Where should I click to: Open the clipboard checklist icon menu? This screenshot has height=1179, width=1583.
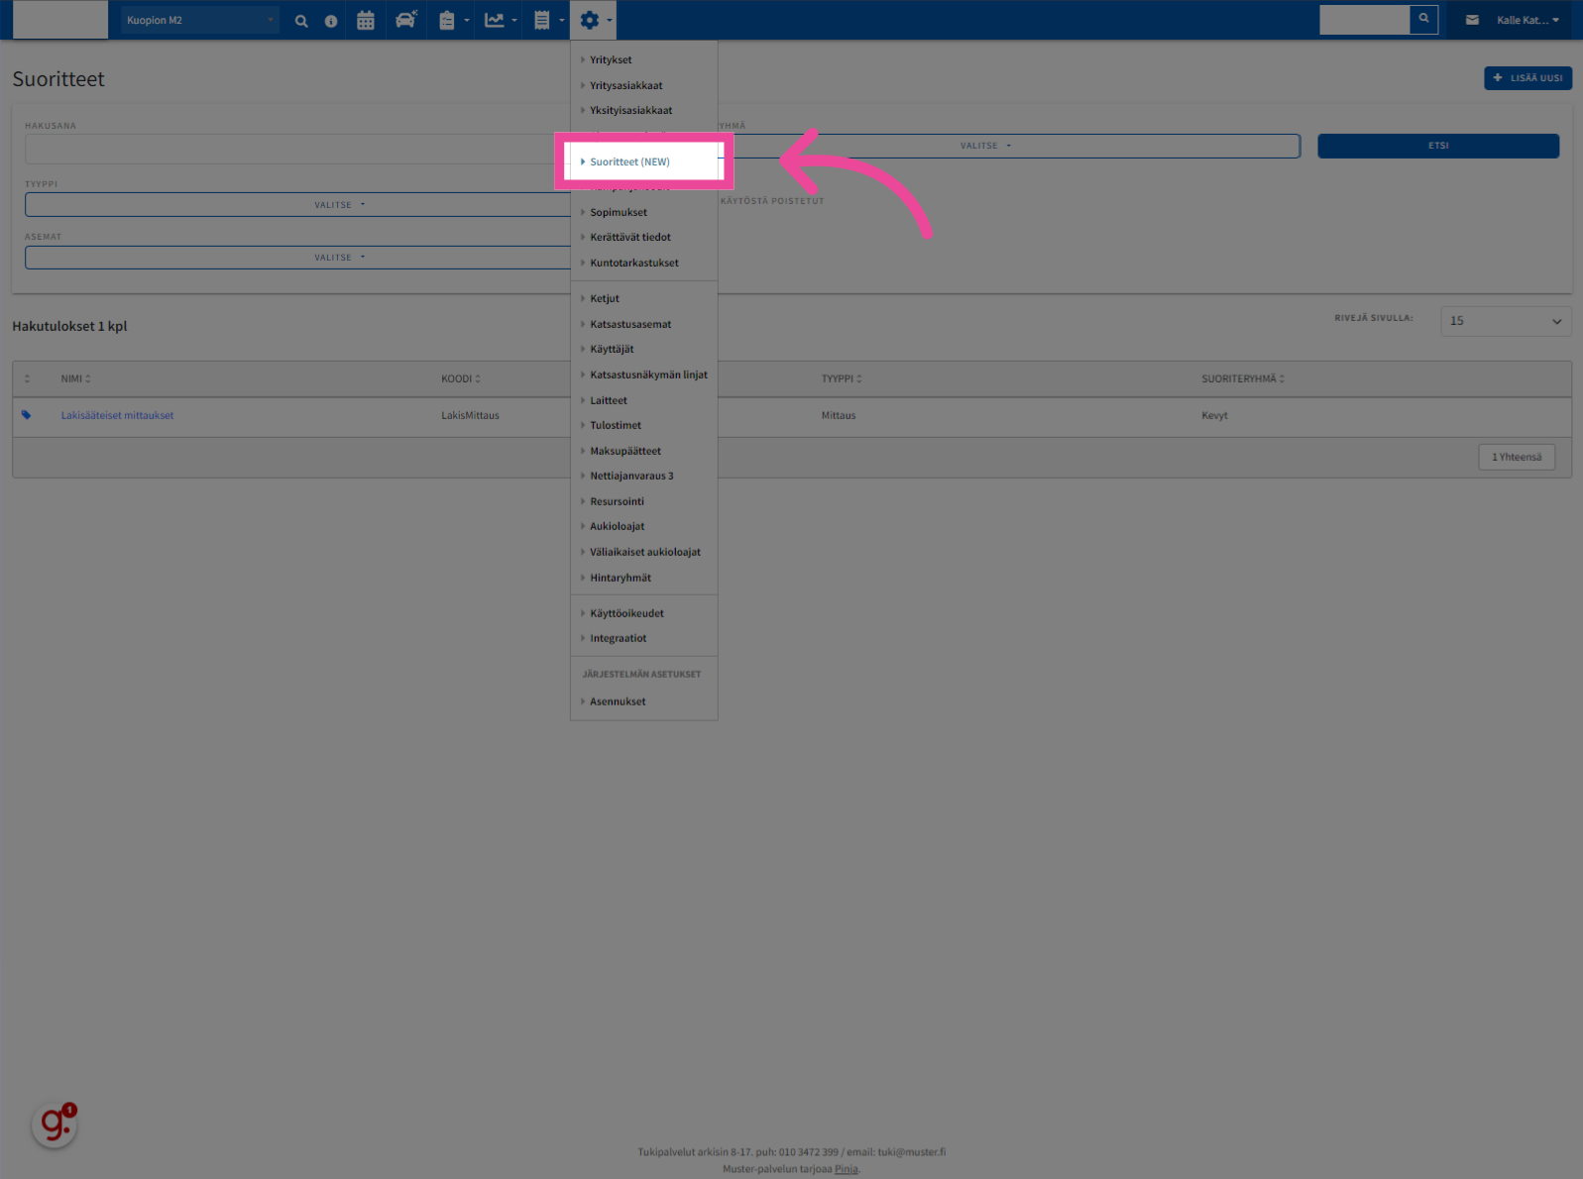(x=453, y=20)
